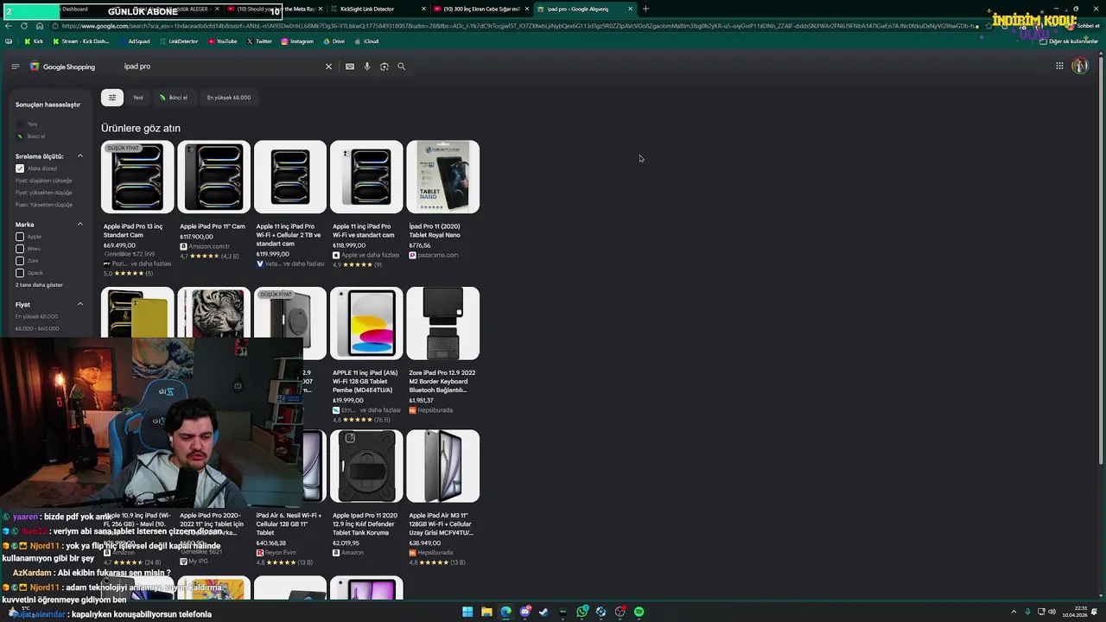Click the browser address bar URL
The width and height of the screenshot is (1106, 622).
point(518,26)
